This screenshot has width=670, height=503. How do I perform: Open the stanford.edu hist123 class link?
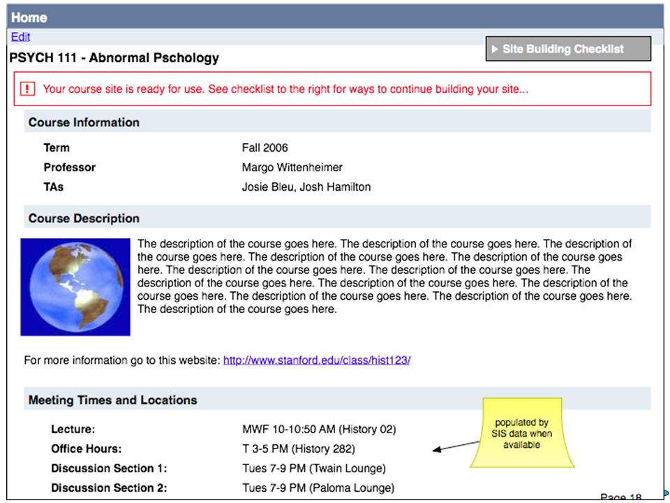click(x=317, y=360)
